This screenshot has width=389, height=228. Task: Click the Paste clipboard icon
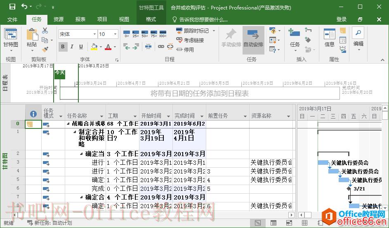[32, 35]
